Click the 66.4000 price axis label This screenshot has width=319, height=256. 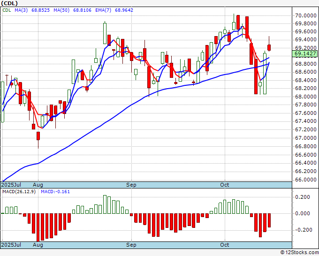306,163
